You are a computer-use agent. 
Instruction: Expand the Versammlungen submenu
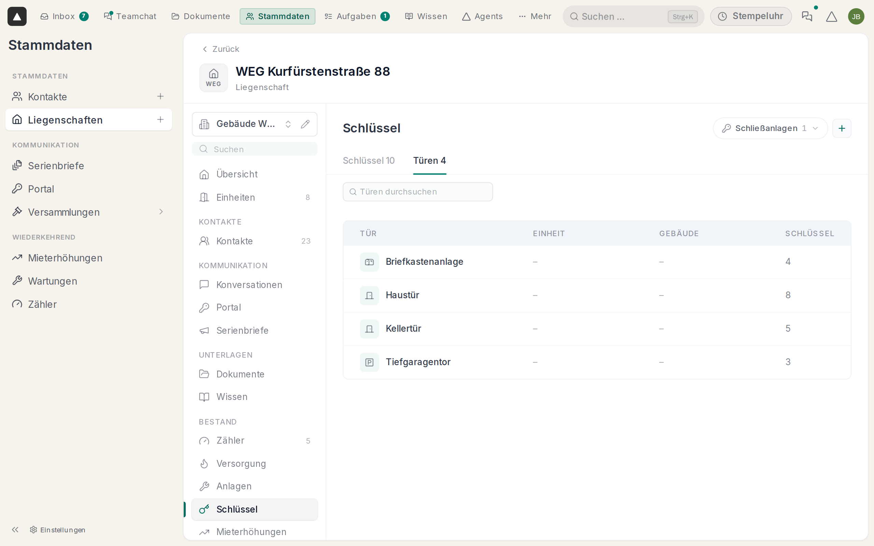tap(161, 212)
